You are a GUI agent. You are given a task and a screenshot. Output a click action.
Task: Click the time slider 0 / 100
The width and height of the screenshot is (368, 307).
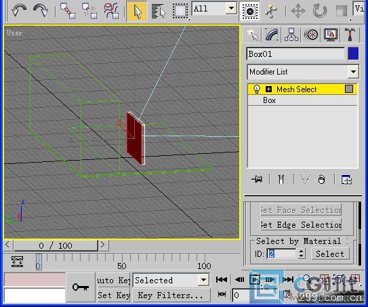pyautogui.click(x=56, y=245)
